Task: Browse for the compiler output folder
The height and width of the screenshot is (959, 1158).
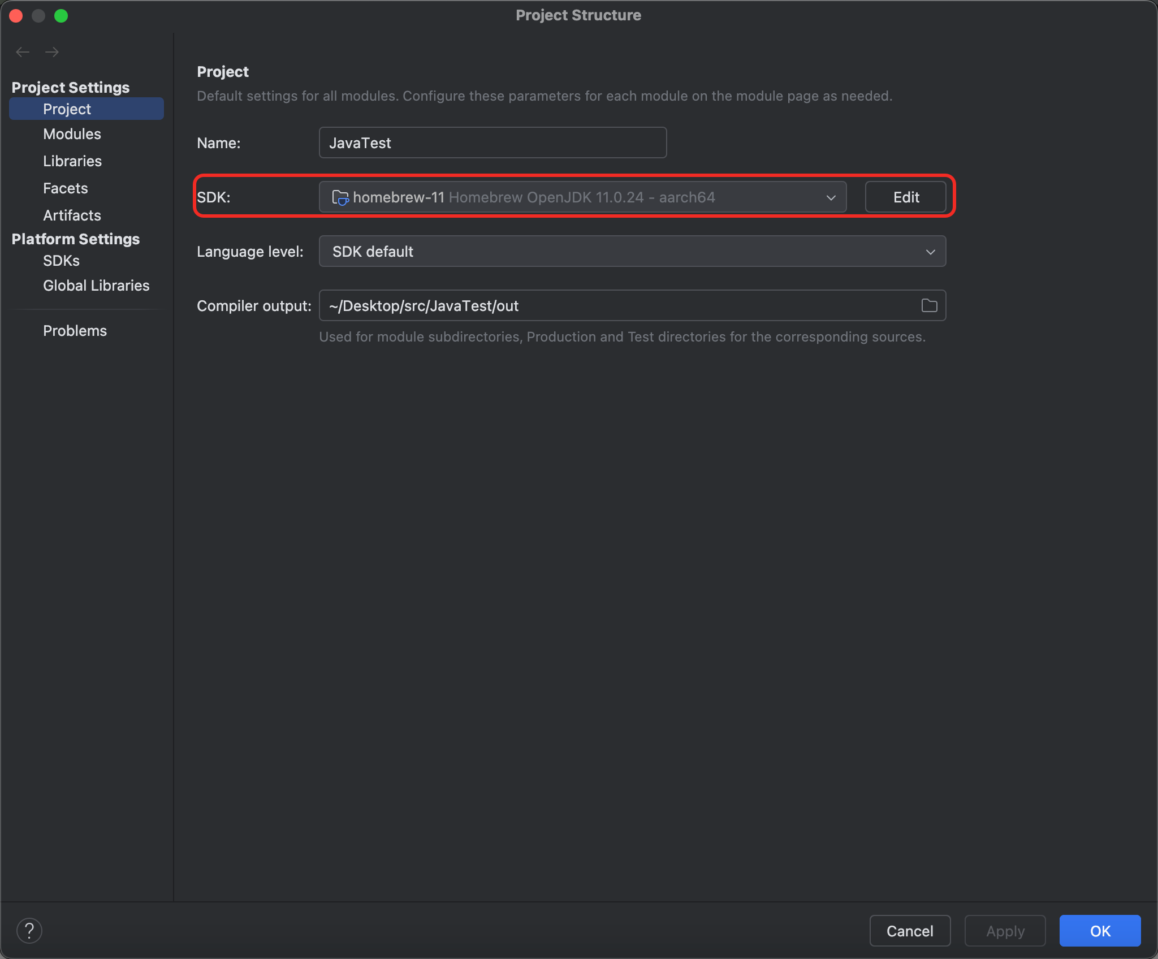Action: click(x=929, y=306)
